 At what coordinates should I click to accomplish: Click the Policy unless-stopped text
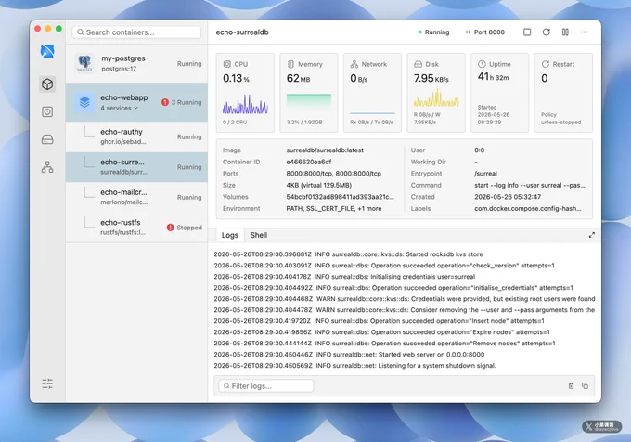[561, 118]
